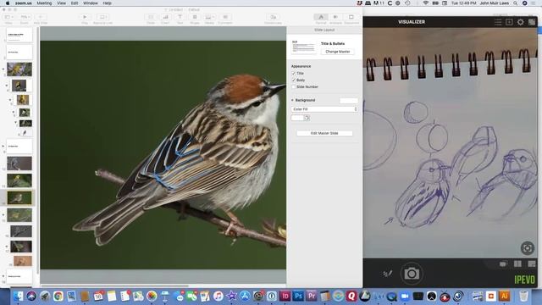This screenshot has height=305, width=542.
Task: Choose the two-pane split layout icon
Action: (x=517, y=264)
